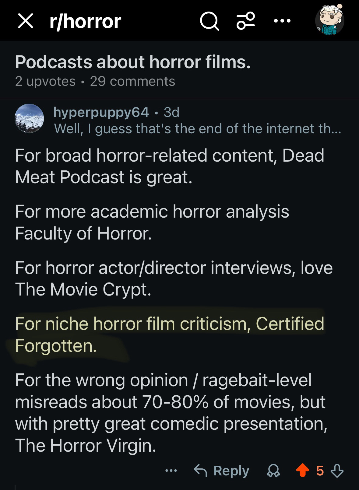Open the header three-dot overflow menu
359x490 pixels.
(x=282, y=21)
